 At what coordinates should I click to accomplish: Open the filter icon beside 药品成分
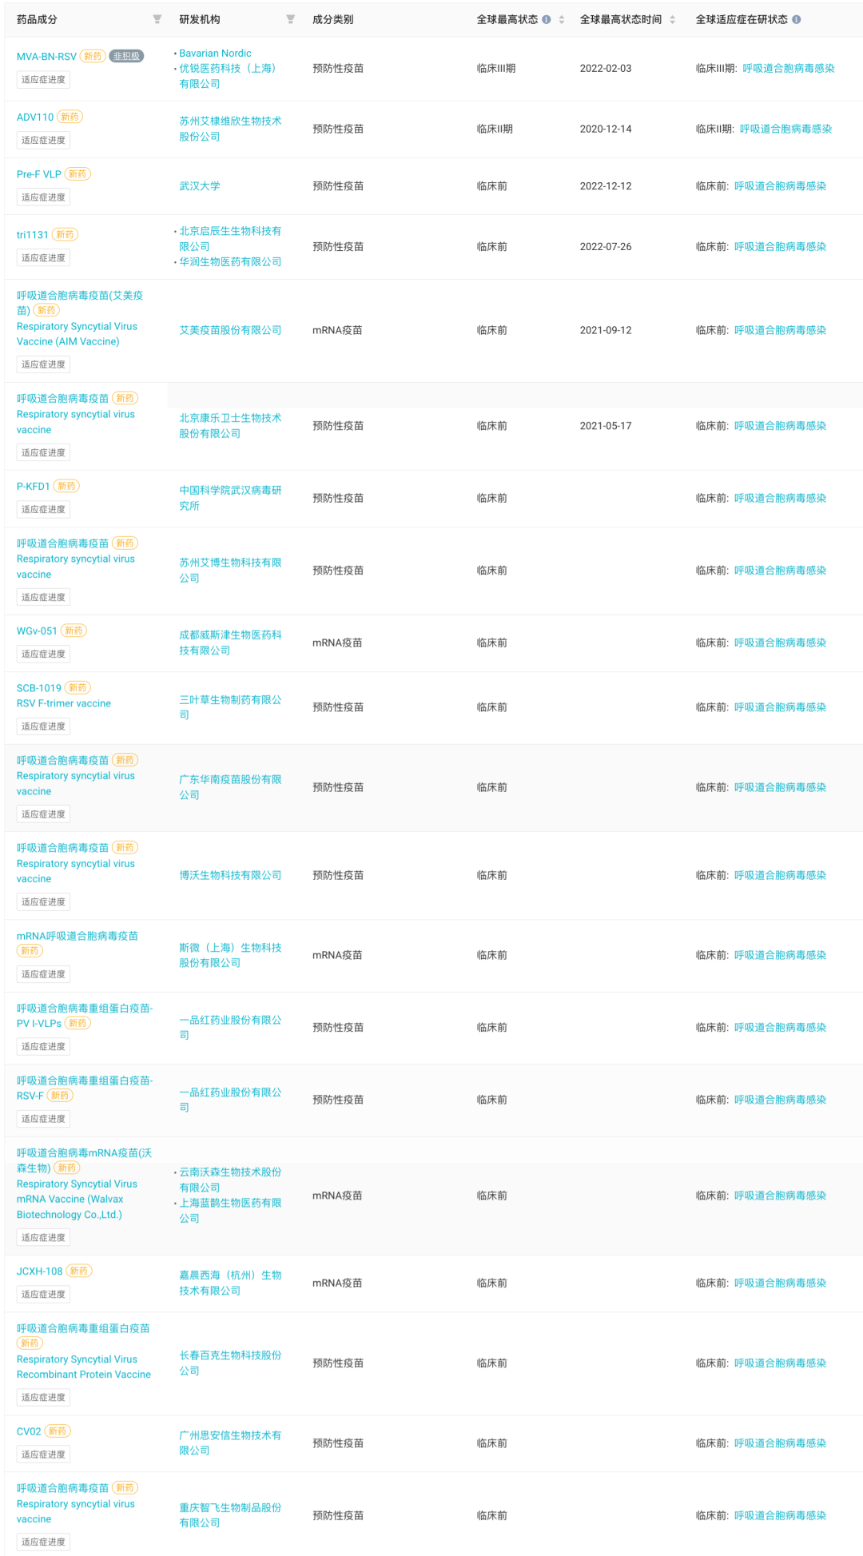tap(157, 19)
